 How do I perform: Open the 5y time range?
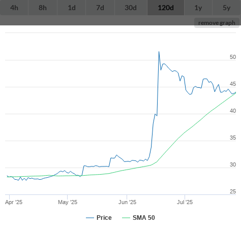227,8
